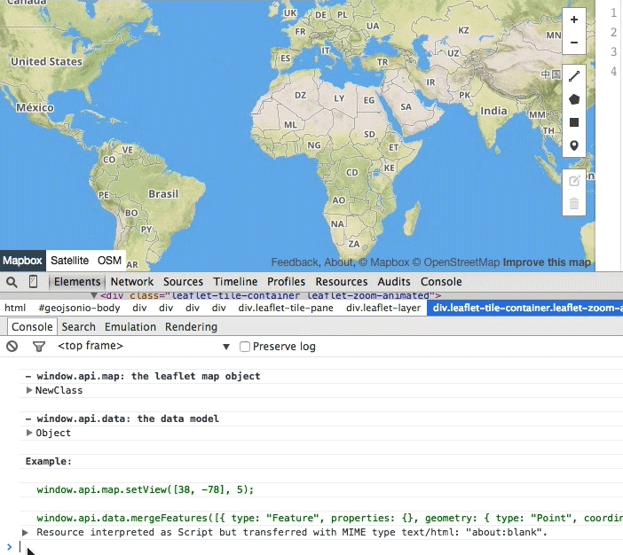Select the draw rectangle tool
Screen dimensions: 623x555
coord(573,122)
